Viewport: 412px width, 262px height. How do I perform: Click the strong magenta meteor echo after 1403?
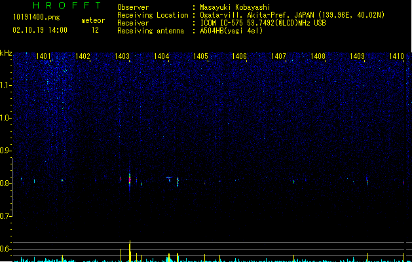coord(130,180)
